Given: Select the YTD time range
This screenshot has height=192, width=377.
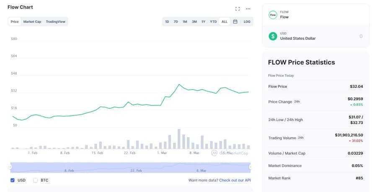Looking at the screenshot, I should click(213, 21).
